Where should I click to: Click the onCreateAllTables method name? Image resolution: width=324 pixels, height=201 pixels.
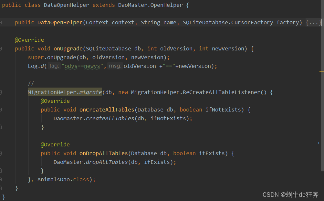point(107,110)
